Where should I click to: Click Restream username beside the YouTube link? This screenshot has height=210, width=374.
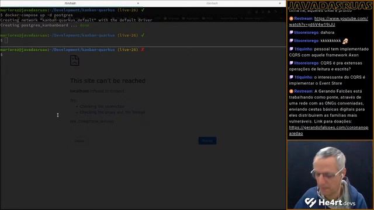[303, 18]
